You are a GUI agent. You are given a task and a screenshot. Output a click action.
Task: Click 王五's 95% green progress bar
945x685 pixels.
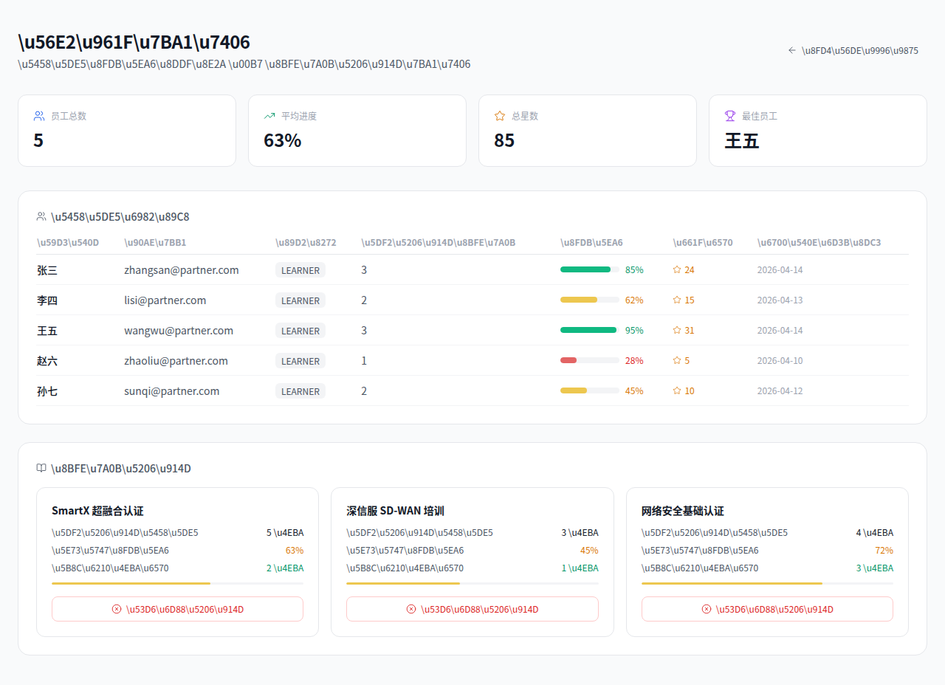pos(589,330)
